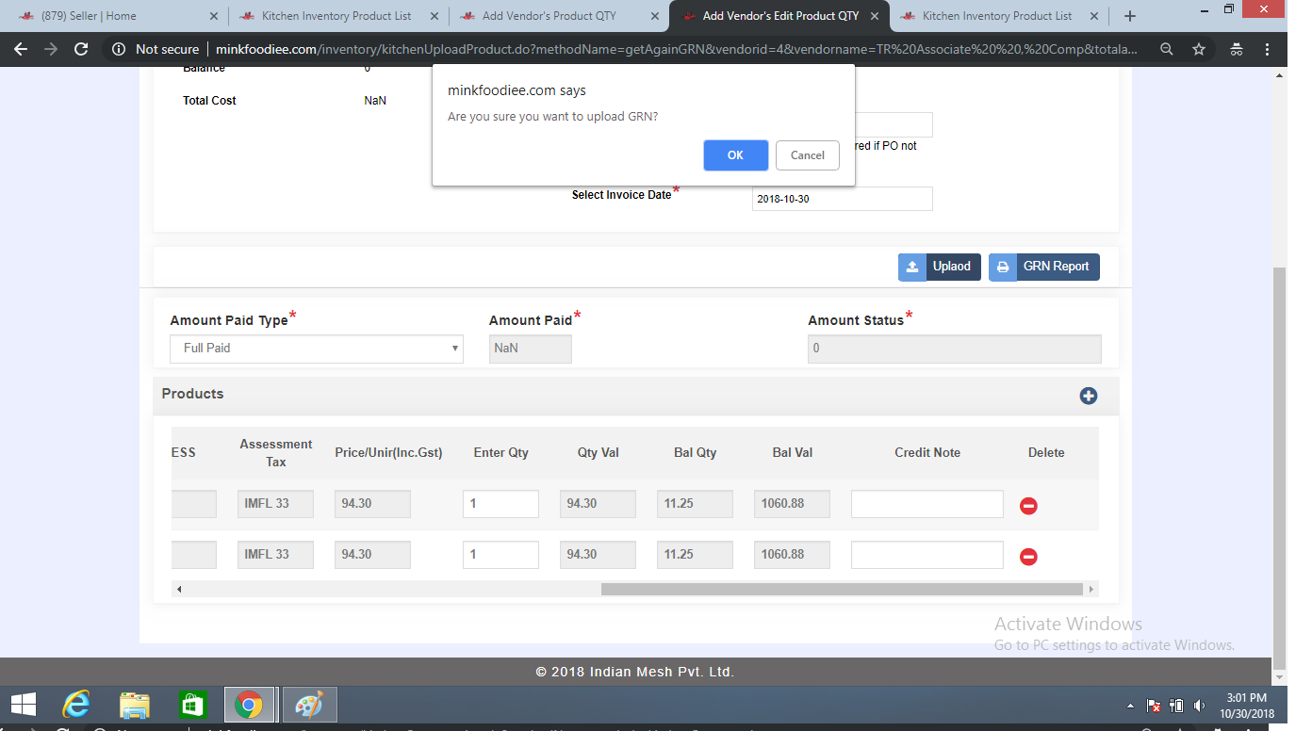
Task: Click first row Assessment Tax IMFL 33
Action: click(x=275, y=504)
